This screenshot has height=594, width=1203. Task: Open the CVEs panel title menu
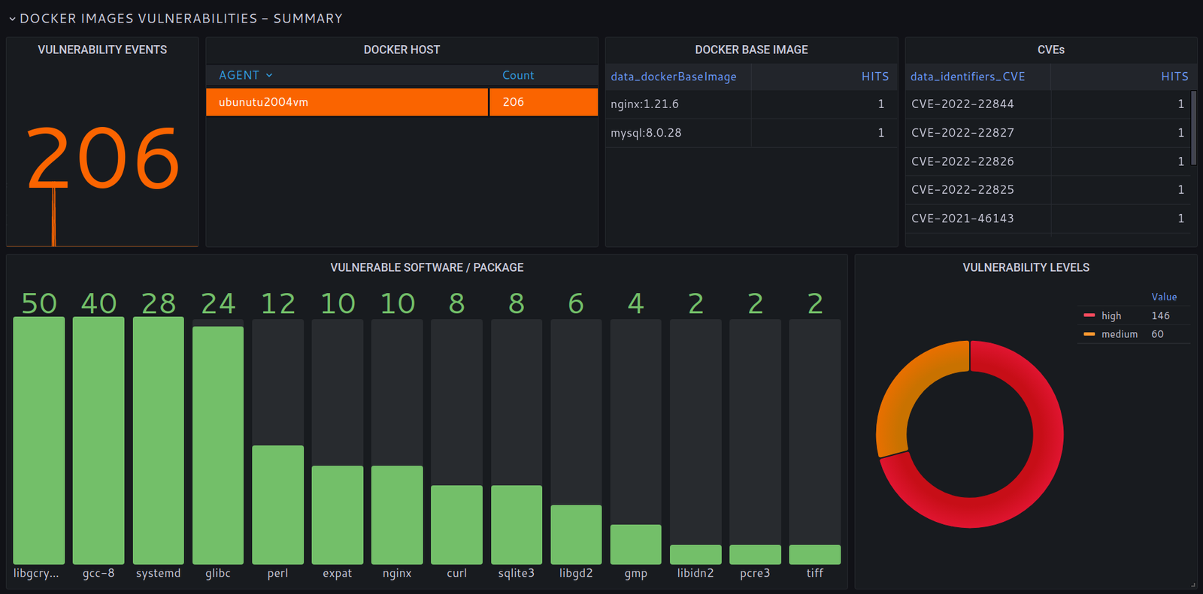(1050, 50)
